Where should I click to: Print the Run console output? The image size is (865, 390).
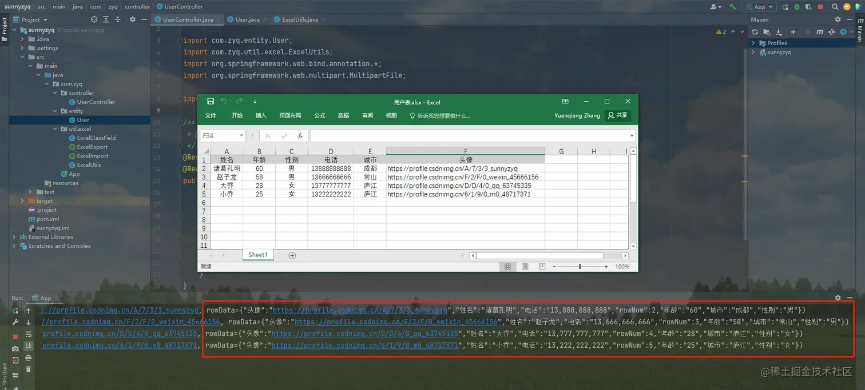tap(28, 358)
